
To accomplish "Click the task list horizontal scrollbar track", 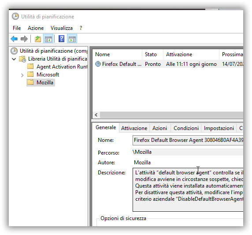I will (x=171, y=115).
